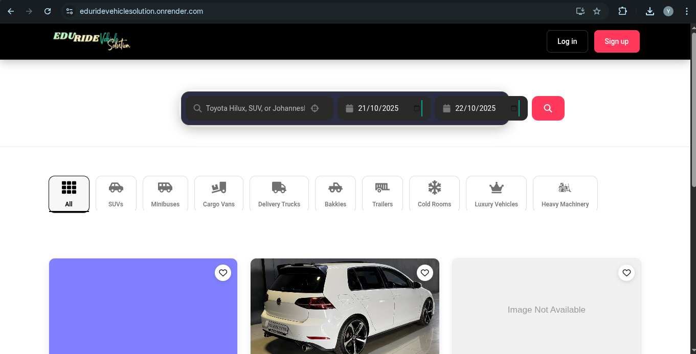Open the Luxury Vehicles crown category
The height and width of the screenshot is (354, 696).
coord(496,187)
